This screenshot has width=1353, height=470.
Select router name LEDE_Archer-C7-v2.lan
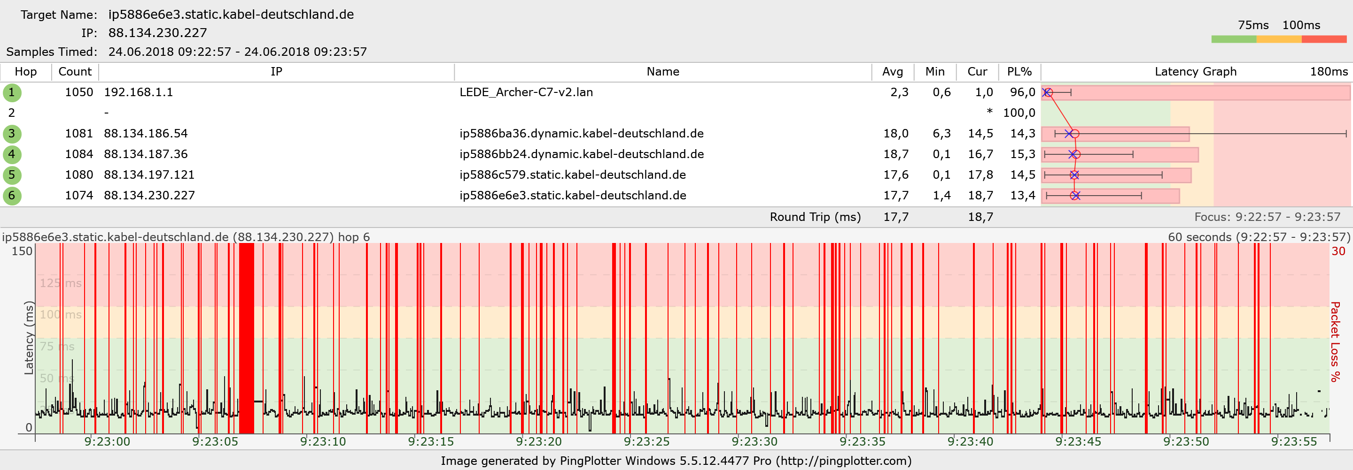coord(526,92)
